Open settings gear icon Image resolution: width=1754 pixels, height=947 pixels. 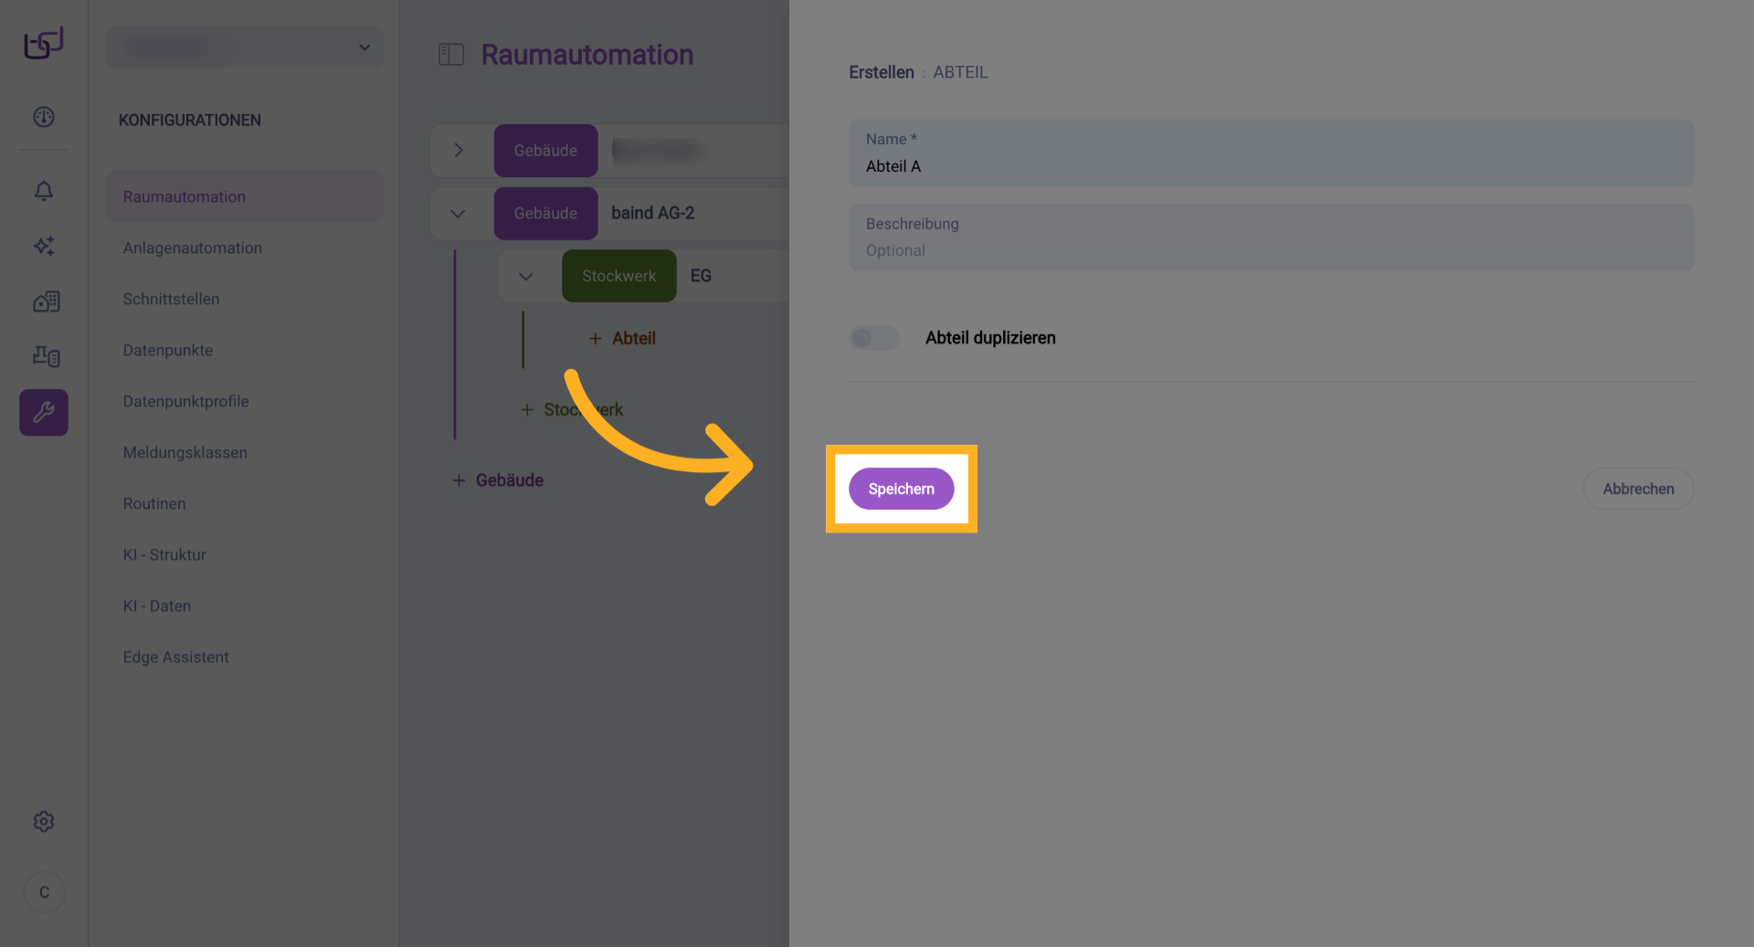(44, 821)
